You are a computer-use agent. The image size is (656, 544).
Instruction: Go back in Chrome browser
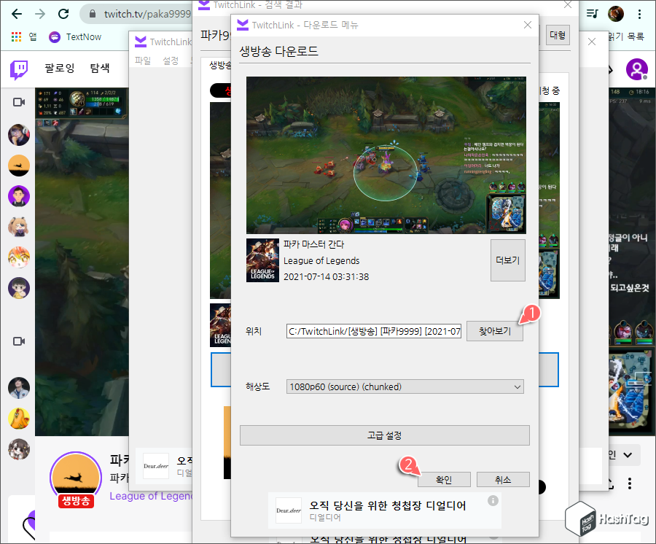[17, 15]
